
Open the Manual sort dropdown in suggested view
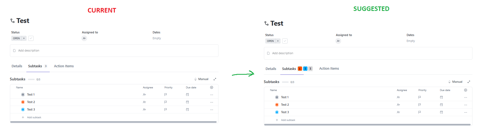[455, 82]
